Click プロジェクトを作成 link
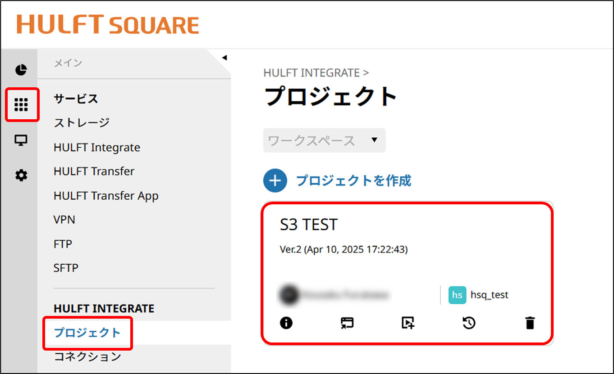The height and width of the screenshot is (374, 614). click(x=353, y=180)
